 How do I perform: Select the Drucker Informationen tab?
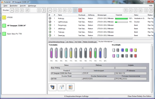(106, 42)
